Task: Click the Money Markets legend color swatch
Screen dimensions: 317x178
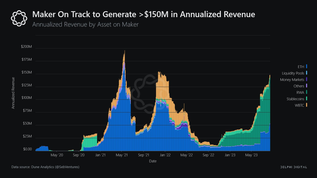Action: [307, 79]
